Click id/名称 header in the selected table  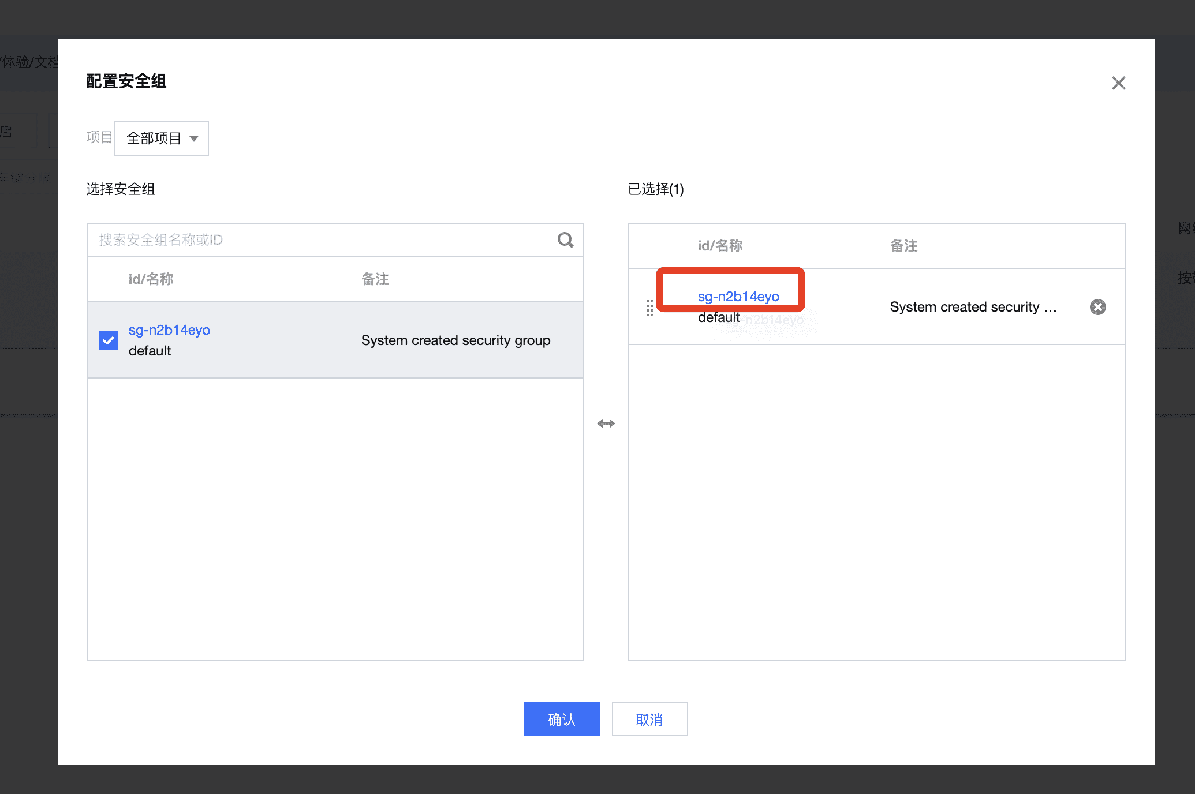point(720,246)
